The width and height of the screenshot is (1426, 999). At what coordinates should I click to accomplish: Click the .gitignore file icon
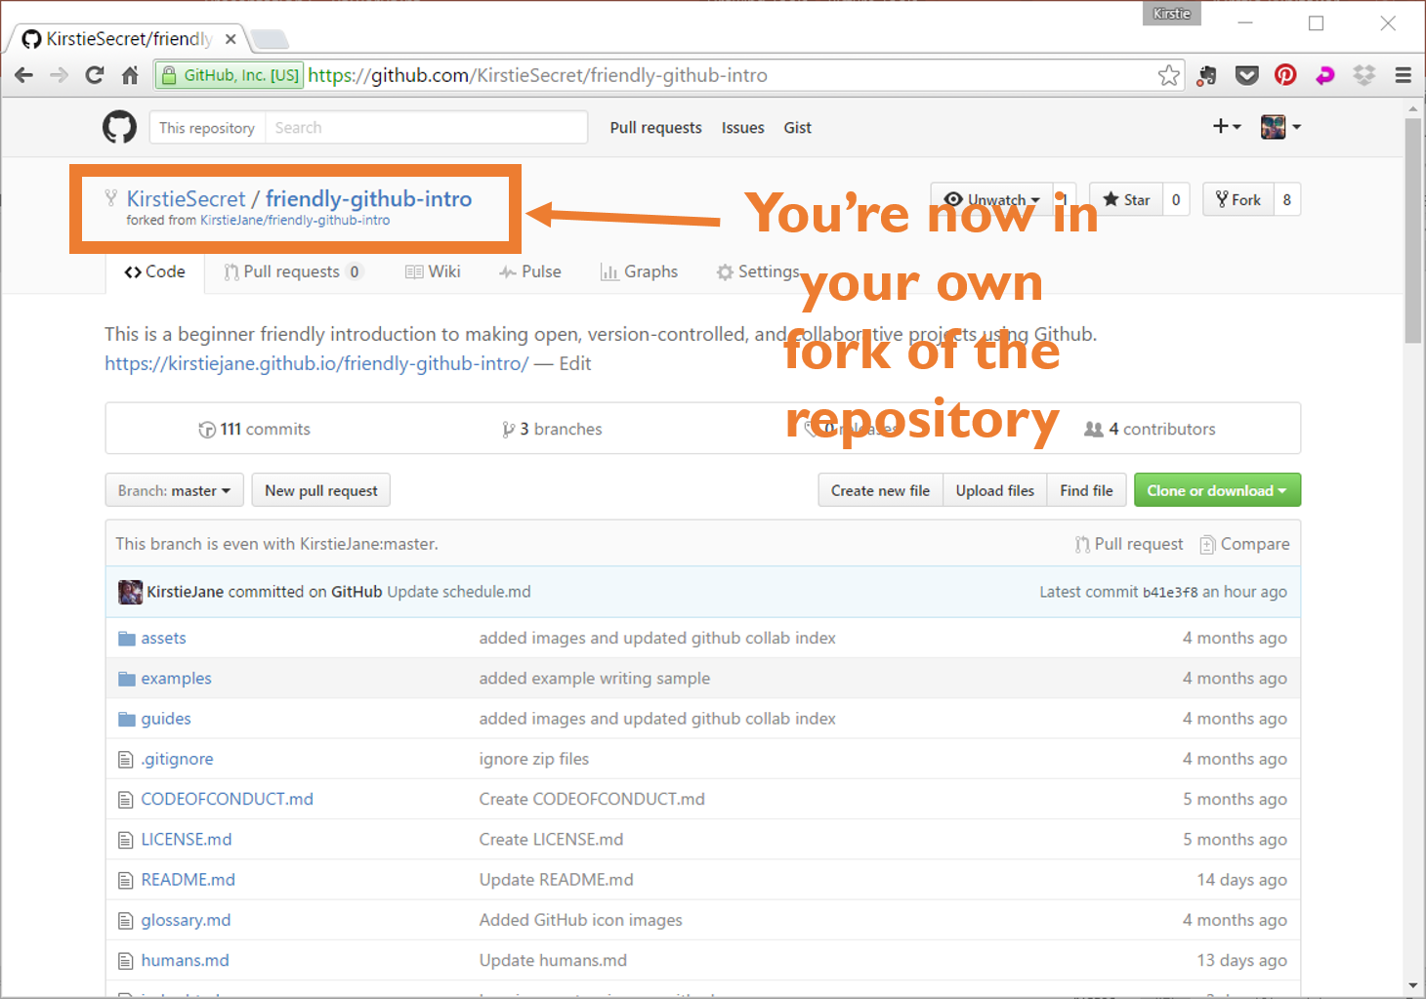(125, 759)
